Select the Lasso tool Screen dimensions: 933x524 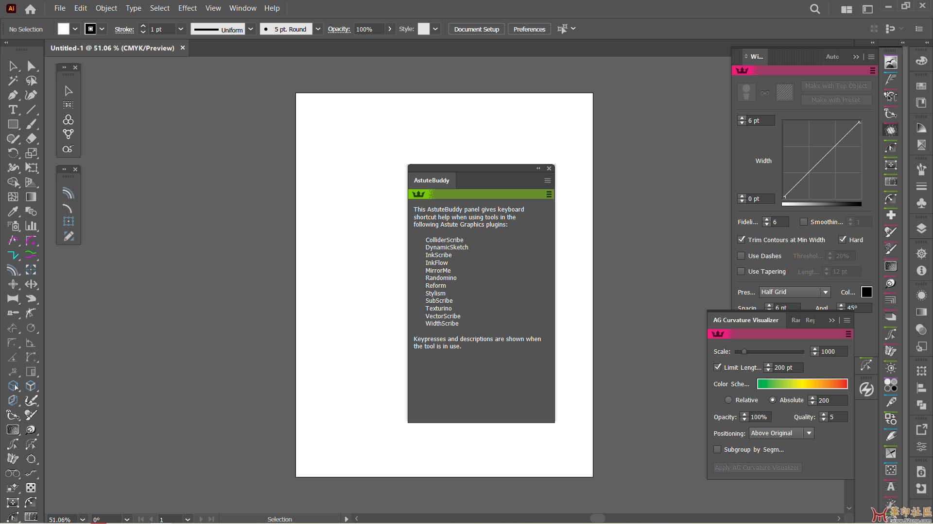pos(32,81)
